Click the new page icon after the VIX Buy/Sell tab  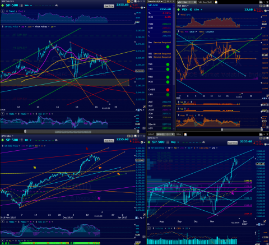click(x=216, y=2)
